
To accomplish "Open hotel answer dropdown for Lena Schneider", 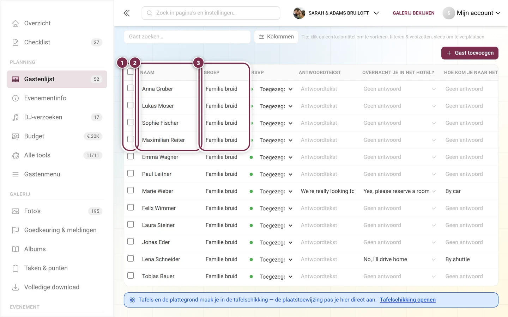I will (x=400, y=259).
